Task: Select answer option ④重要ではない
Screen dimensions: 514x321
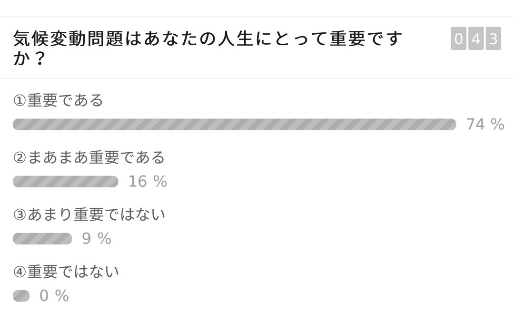Action: pyautogui.click(x=66, y=272)
